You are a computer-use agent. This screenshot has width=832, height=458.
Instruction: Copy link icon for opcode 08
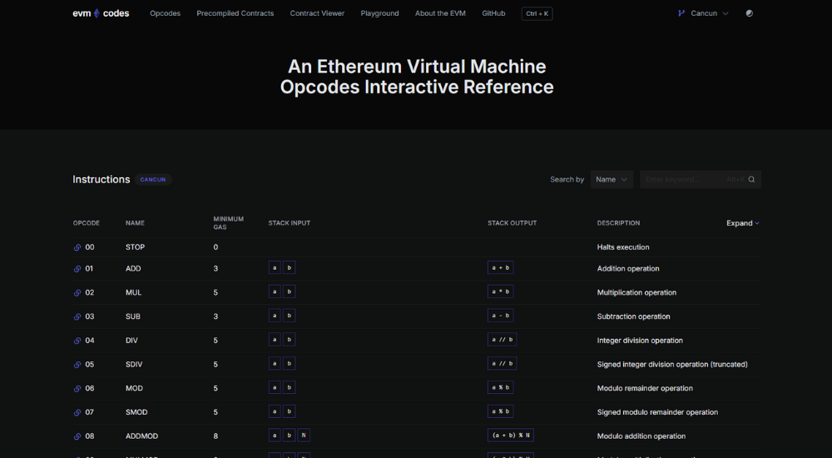coord(77,436)
